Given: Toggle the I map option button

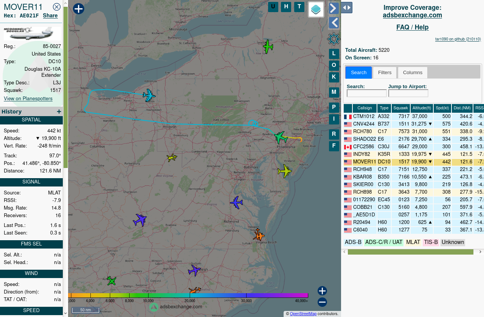Looking at the screenshot, I should (334, 119).
